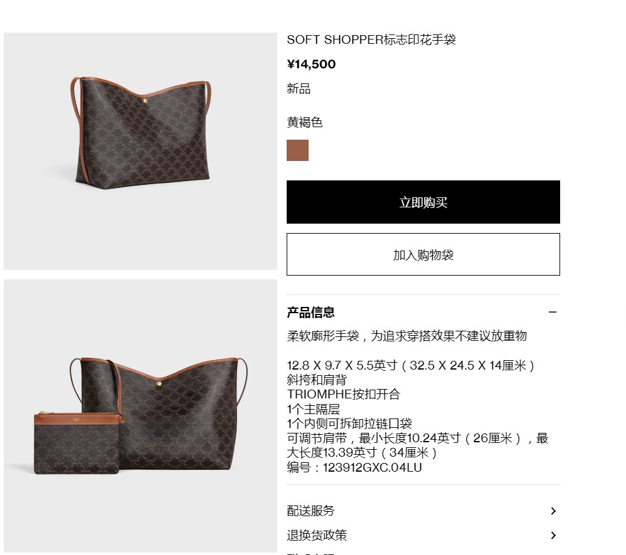Image resolution: width=626 pixels, height=555 pixels.
Task: Select the tan 黄褐色 color swatch
Action: pyautogui.click(x=297, y=150)
